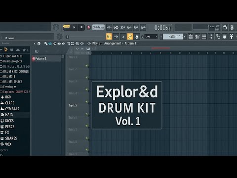Open the browser starred favorites tab
237x178 pixels.
pyautogui.click(x=24, y=49)
